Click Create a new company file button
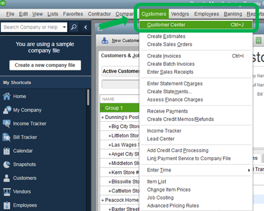The width and height of the screenshot is (264, 211). tap(45, 65)
